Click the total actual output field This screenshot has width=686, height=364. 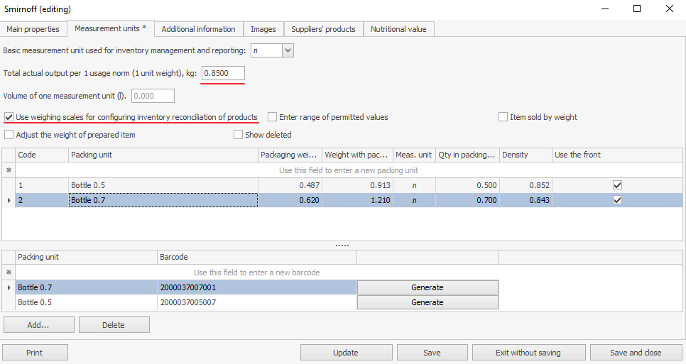pyautogui.click(x=223, y=73)
